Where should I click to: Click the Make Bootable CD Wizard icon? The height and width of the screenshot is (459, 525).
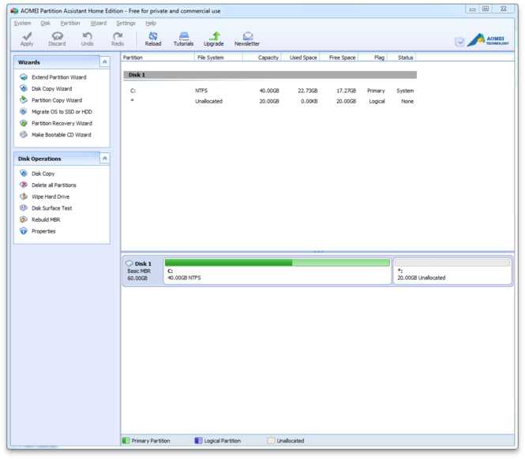click(24, 135)
